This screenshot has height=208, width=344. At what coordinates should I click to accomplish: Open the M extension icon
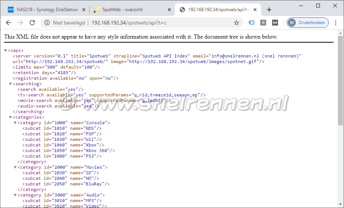[275, 23]
